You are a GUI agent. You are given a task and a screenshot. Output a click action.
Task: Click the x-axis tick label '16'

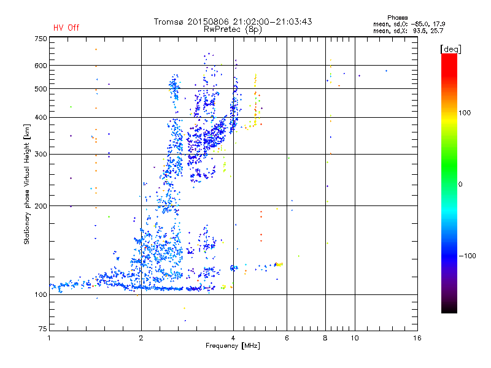[417, 338]
